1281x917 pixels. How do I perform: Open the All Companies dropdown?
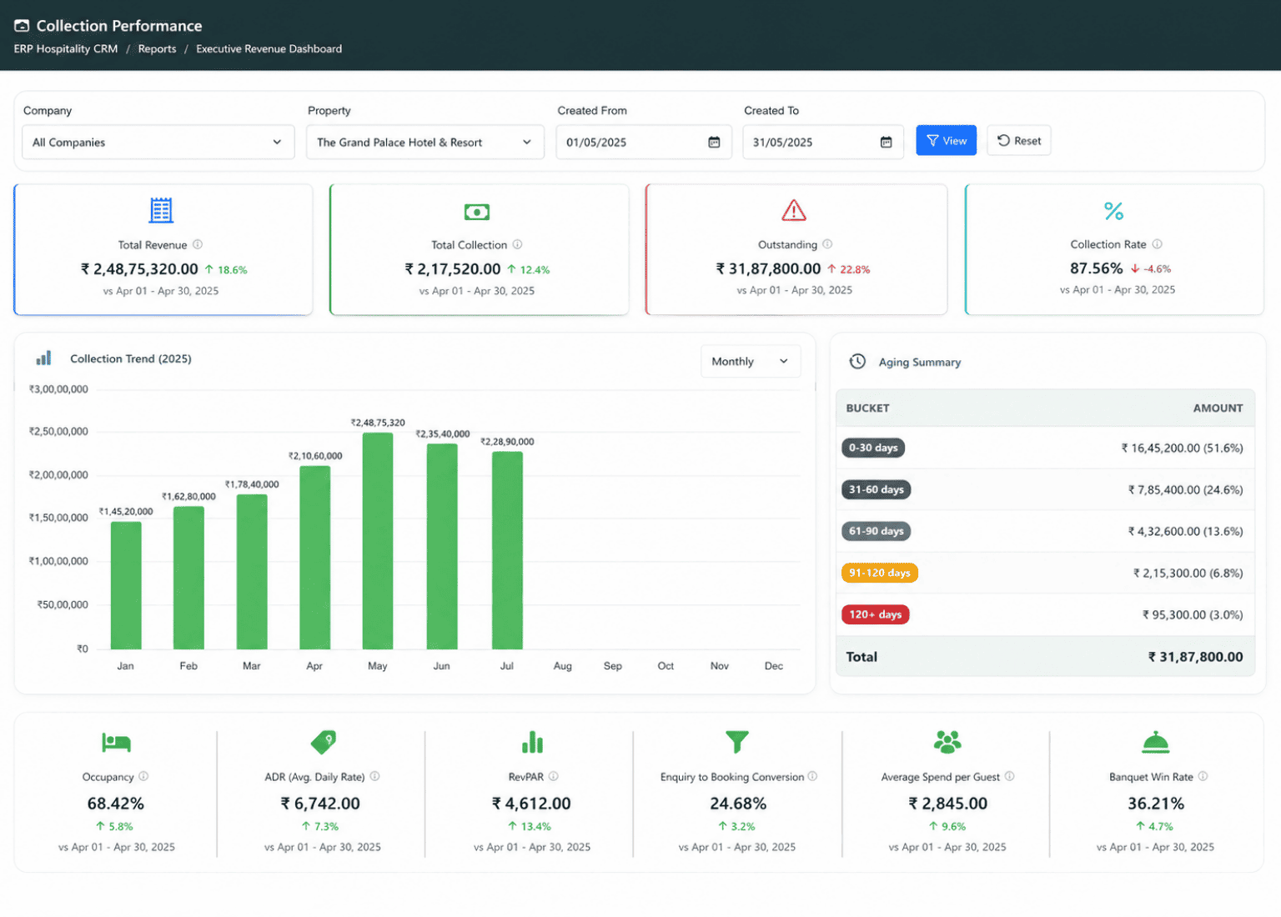(x=158, y=142)
